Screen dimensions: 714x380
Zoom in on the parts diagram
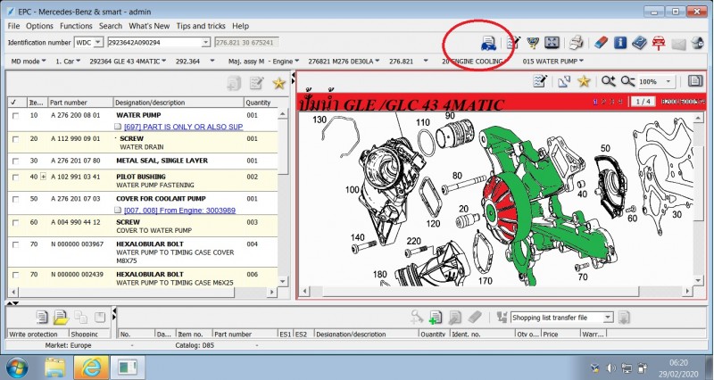click(608, 81)
